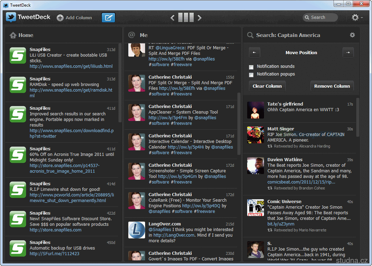Open the pcworld Limewire article link

72,198
